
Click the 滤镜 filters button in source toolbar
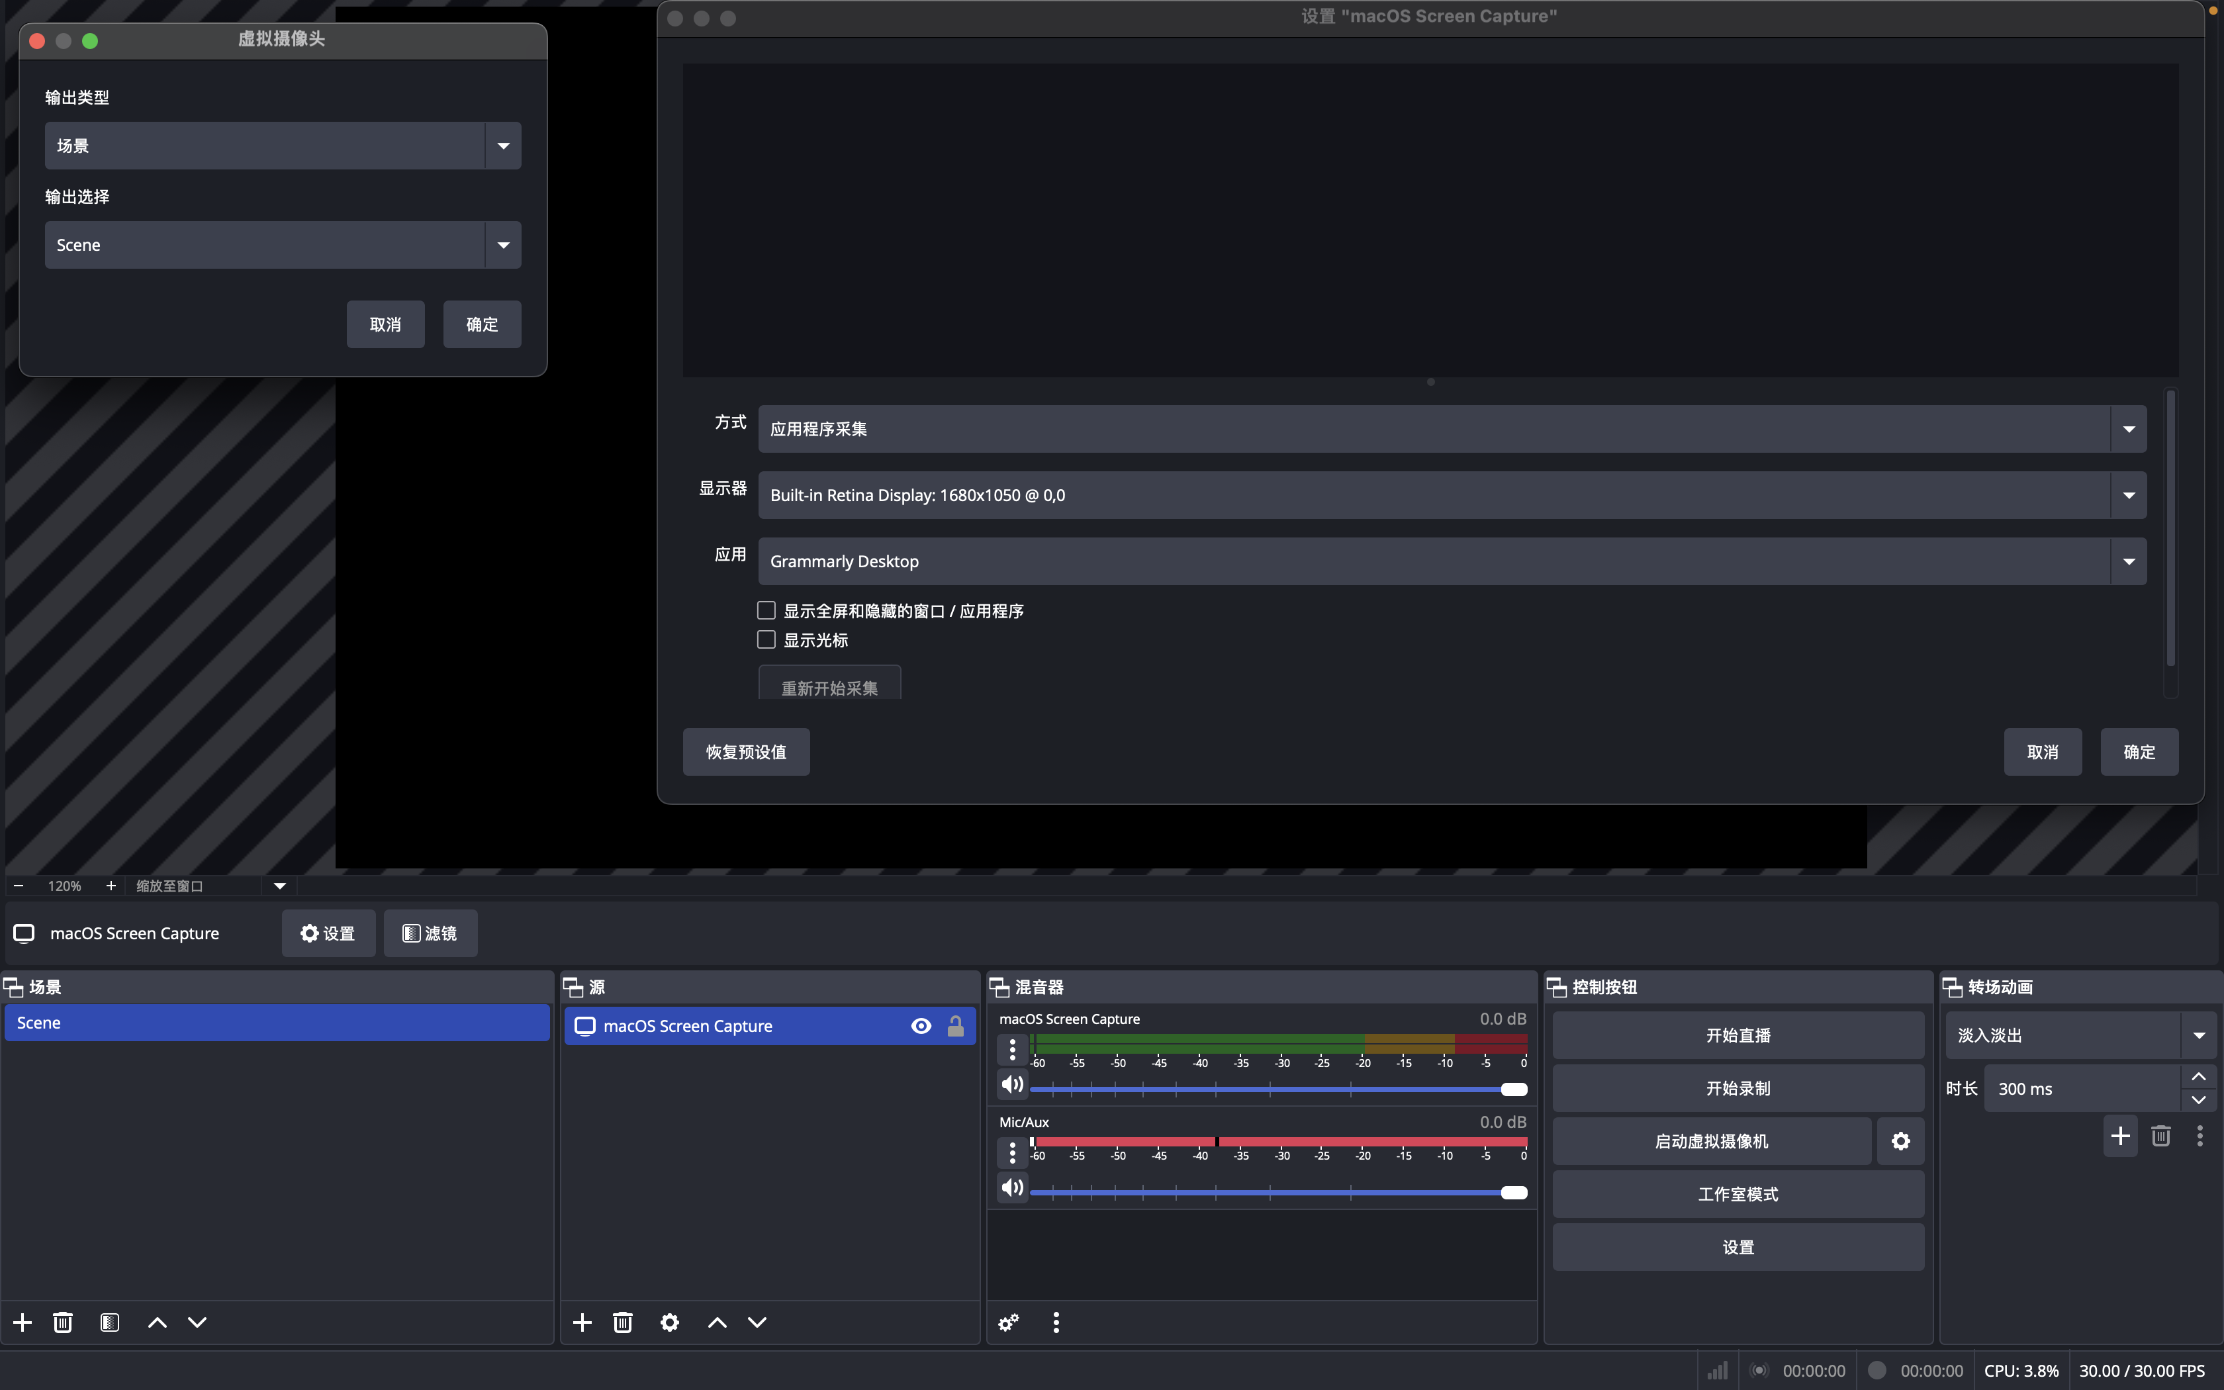[x=430, y=933]
